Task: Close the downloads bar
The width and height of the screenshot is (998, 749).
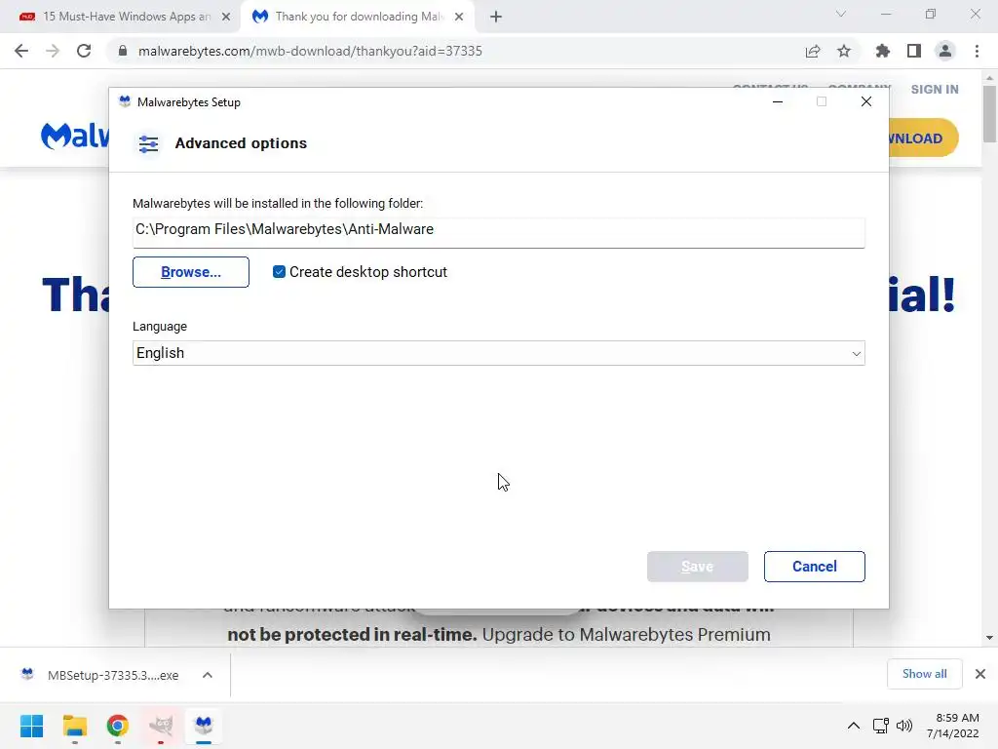Action: pyautogui.click(x=980, y=674)
